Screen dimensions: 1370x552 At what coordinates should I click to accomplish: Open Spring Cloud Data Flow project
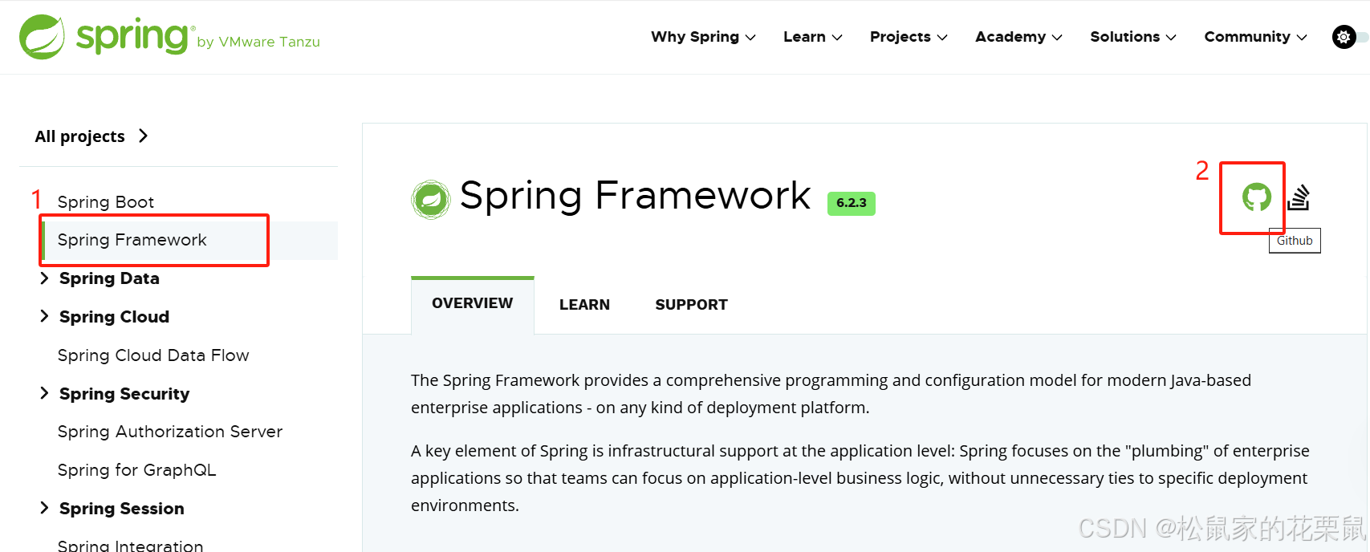pos(153,355)
